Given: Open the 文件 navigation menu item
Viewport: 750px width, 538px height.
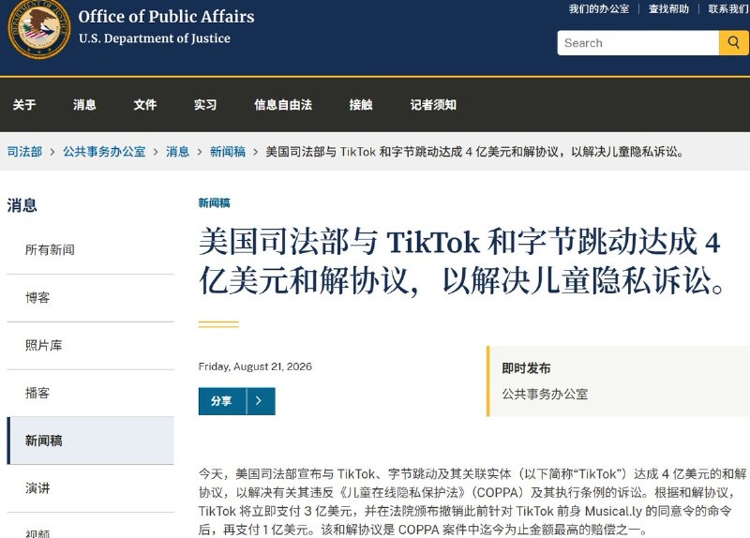Looking at the screenshot, I should (145, 104).
